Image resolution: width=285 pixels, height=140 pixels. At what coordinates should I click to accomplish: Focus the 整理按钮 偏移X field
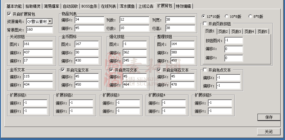click(183, 52)
